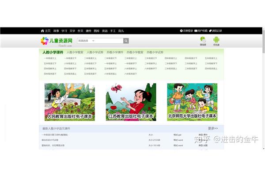Click the 二年级数学下 link
The image size is (265, 177).
point(170,64)
